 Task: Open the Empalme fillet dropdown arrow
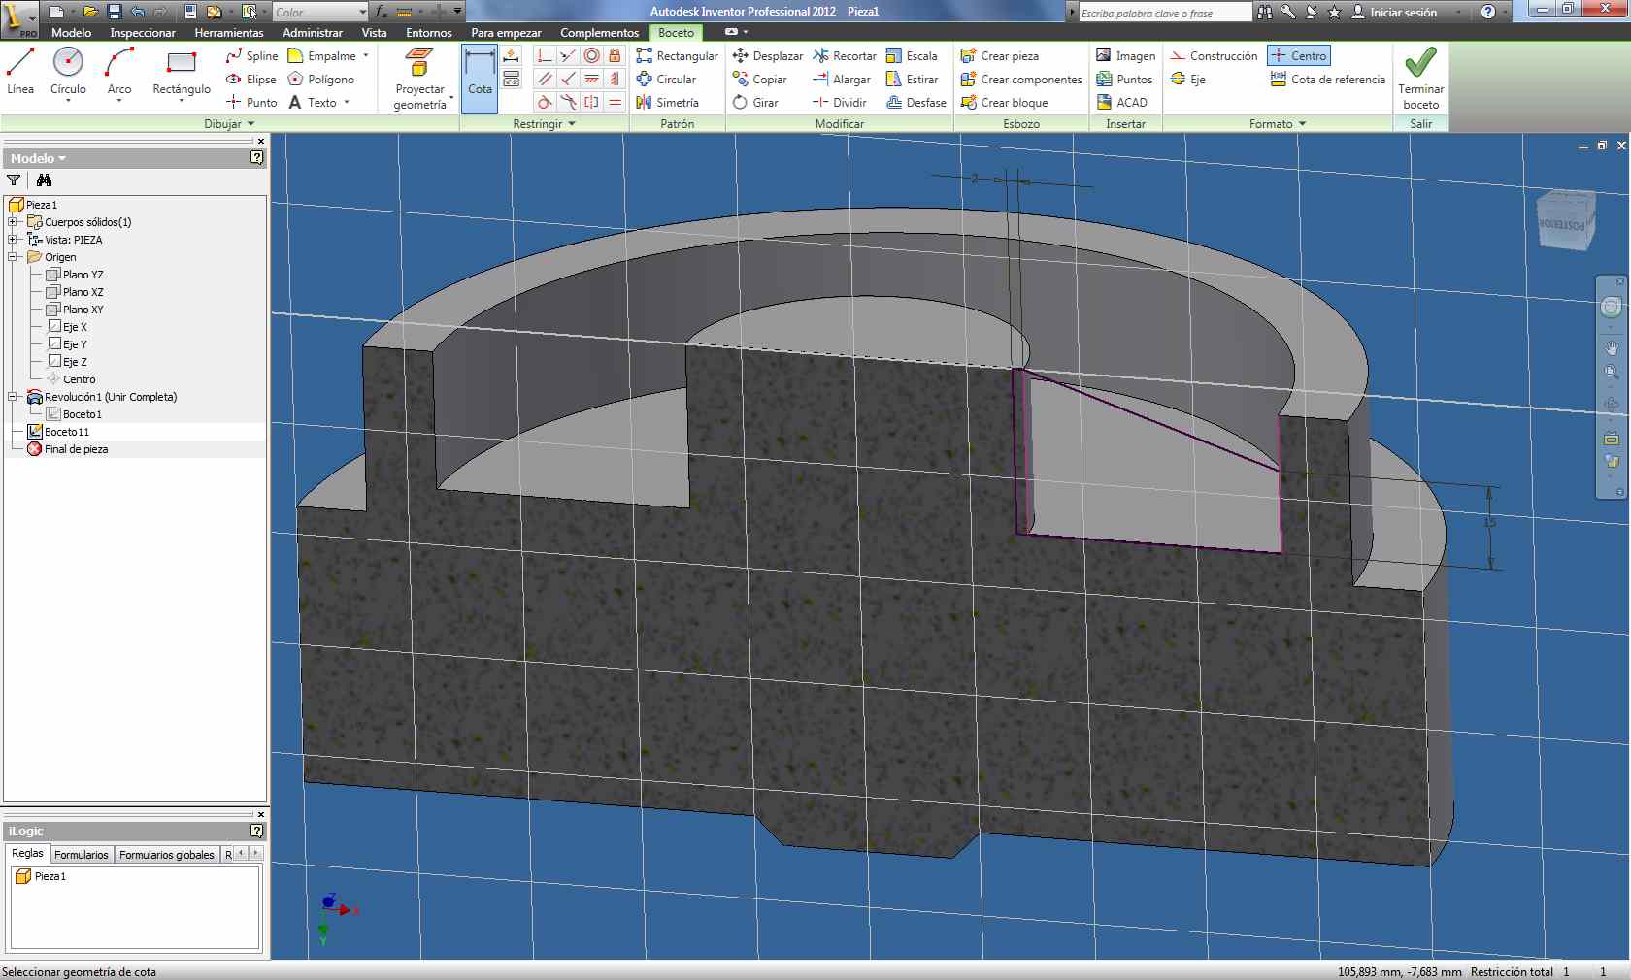[365, 56]
